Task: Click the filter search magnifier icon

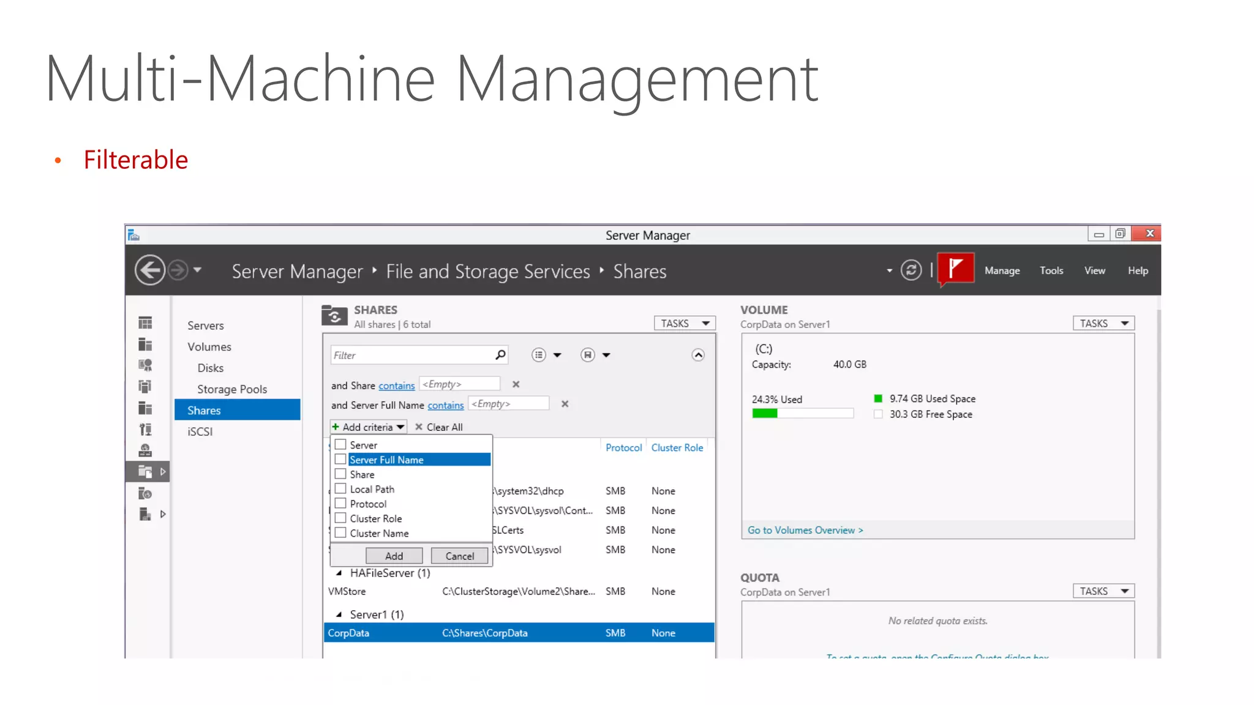Action: [500, 355]
